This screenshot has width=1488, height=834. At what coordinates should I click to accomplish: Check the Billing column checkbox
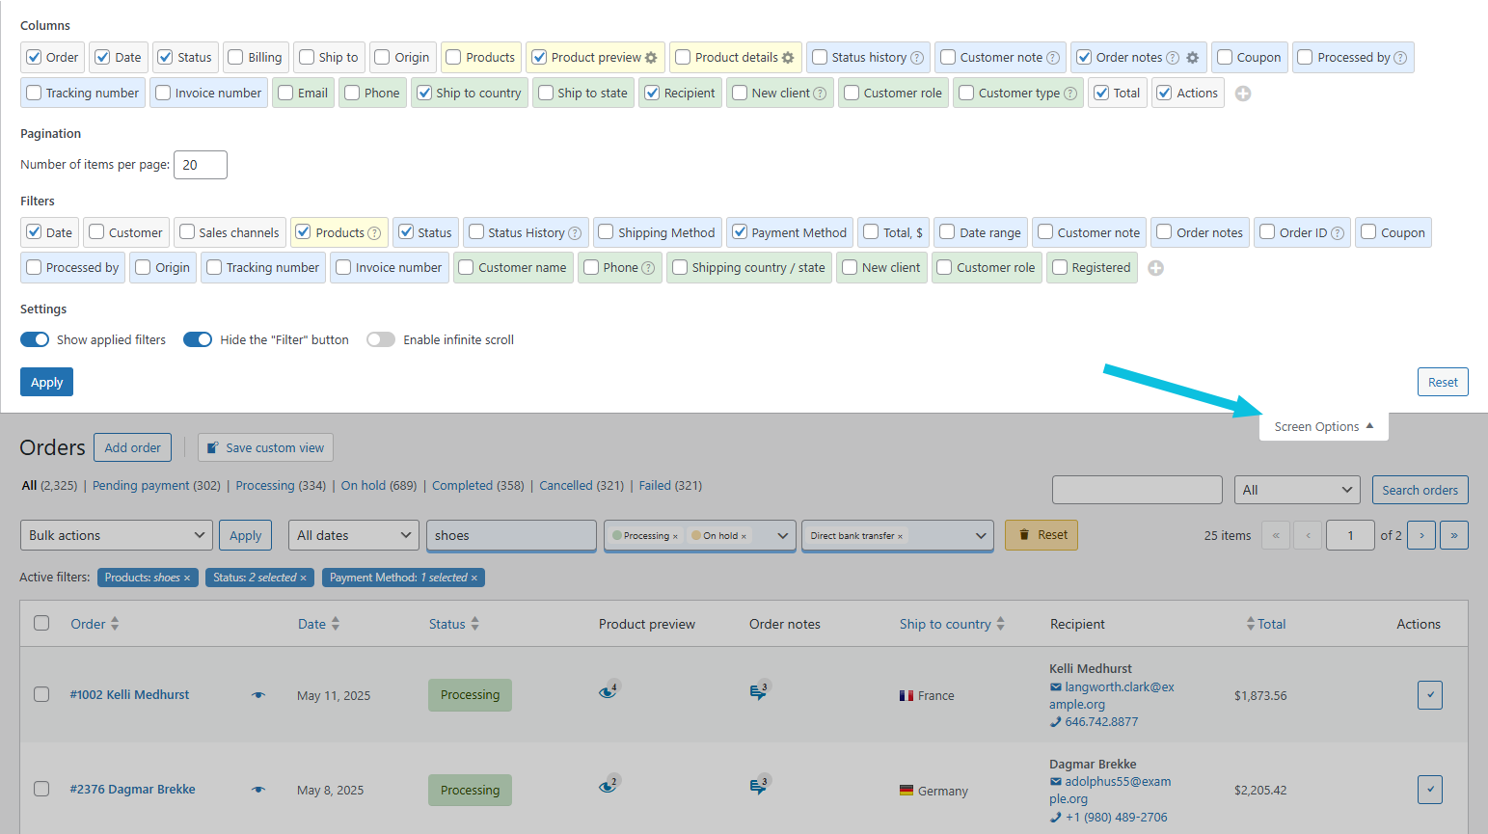234,57
